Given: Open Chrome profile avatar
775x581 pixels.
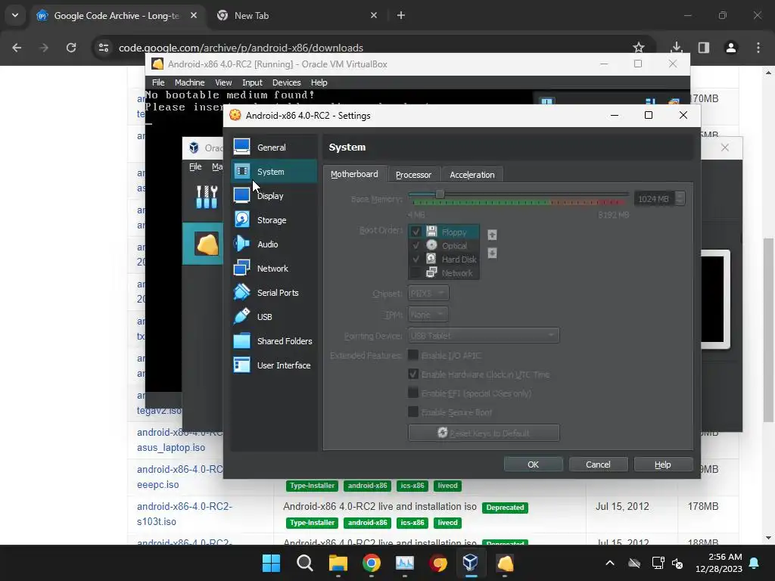Looking at the screenshot, I should click(731, 48).
